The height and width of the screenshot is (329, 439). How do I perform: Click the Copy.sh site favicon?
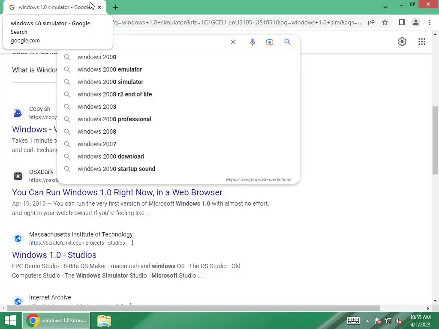[18, 113]
